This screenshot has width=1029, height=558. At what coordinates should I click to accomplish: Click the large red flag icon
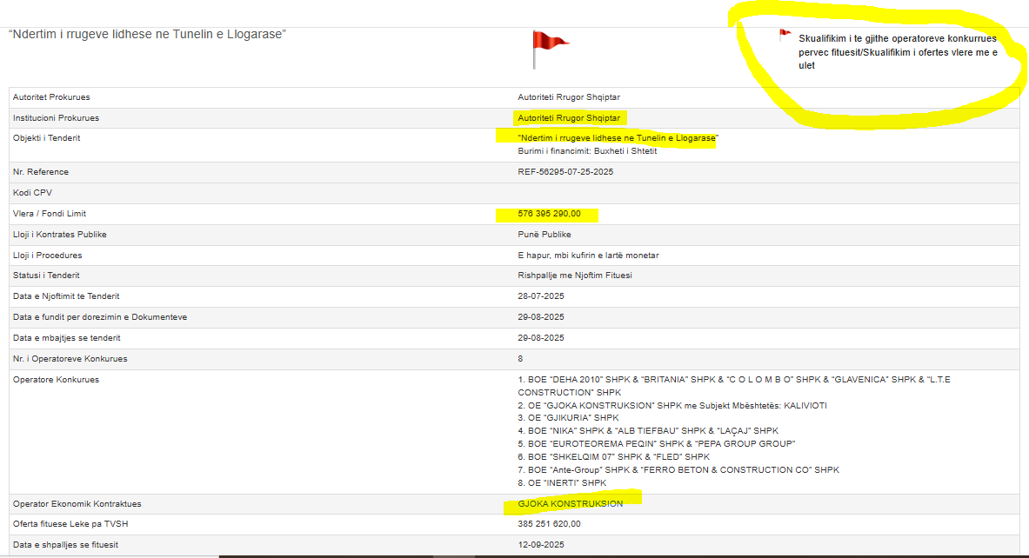click(x=547, y=45)
